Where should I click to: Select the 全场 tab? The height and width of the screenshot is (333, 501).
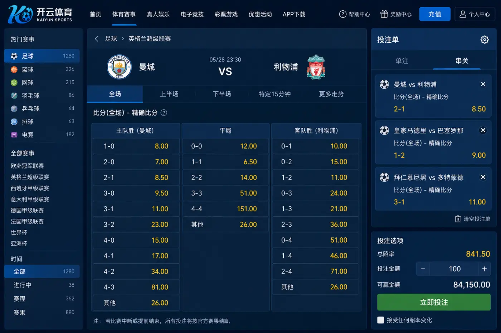click(x=115, y=94)
